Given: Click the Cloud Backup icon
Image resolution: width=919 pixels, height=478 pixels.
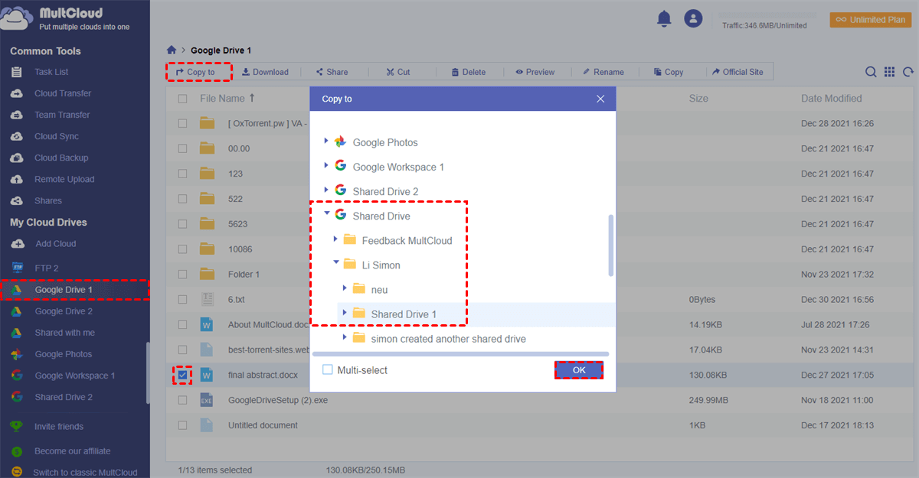Looking at the screenshot, I should pos(17,158).
